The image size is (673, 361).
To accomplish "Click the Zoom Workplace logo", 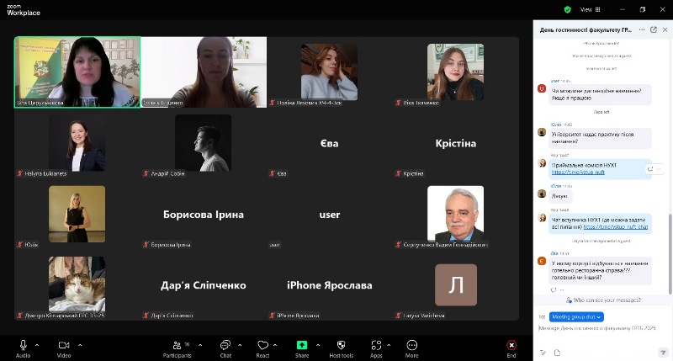I will point(24,10).
